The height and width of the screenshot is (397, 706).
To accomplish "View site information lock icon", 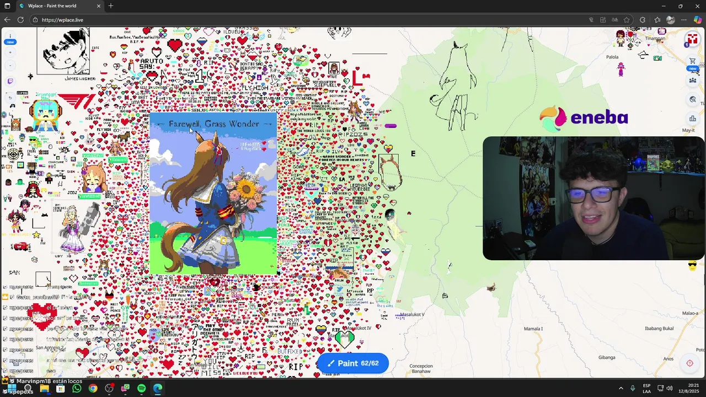I will 35,20.
